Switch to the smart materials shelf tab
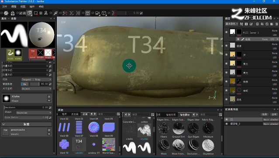This screenshot has width=279, height=158. [171, 115]
